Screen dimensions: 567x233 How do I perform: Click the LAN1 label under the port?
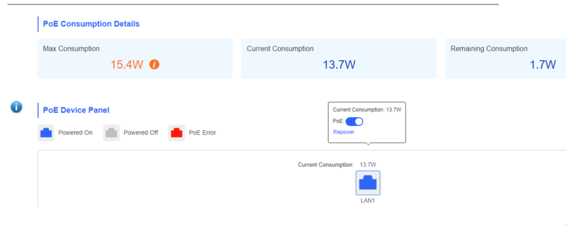(x=368, y=201)
